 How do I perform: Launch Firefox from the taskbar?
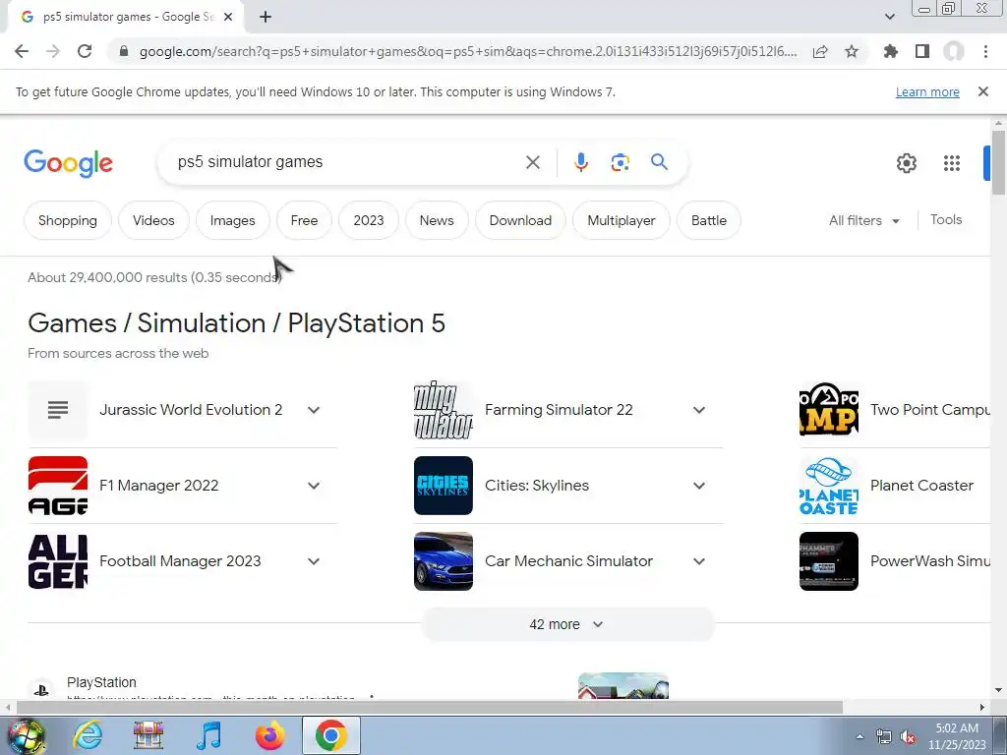pyautogui.click(x=269, y=735)
